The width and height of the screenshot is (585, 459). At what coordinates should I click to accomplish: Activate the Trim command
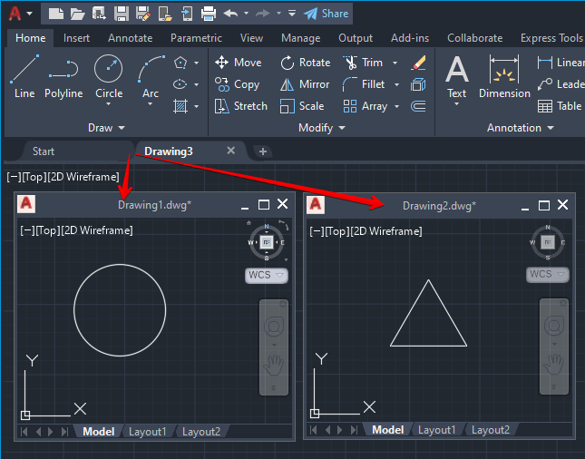363,63
